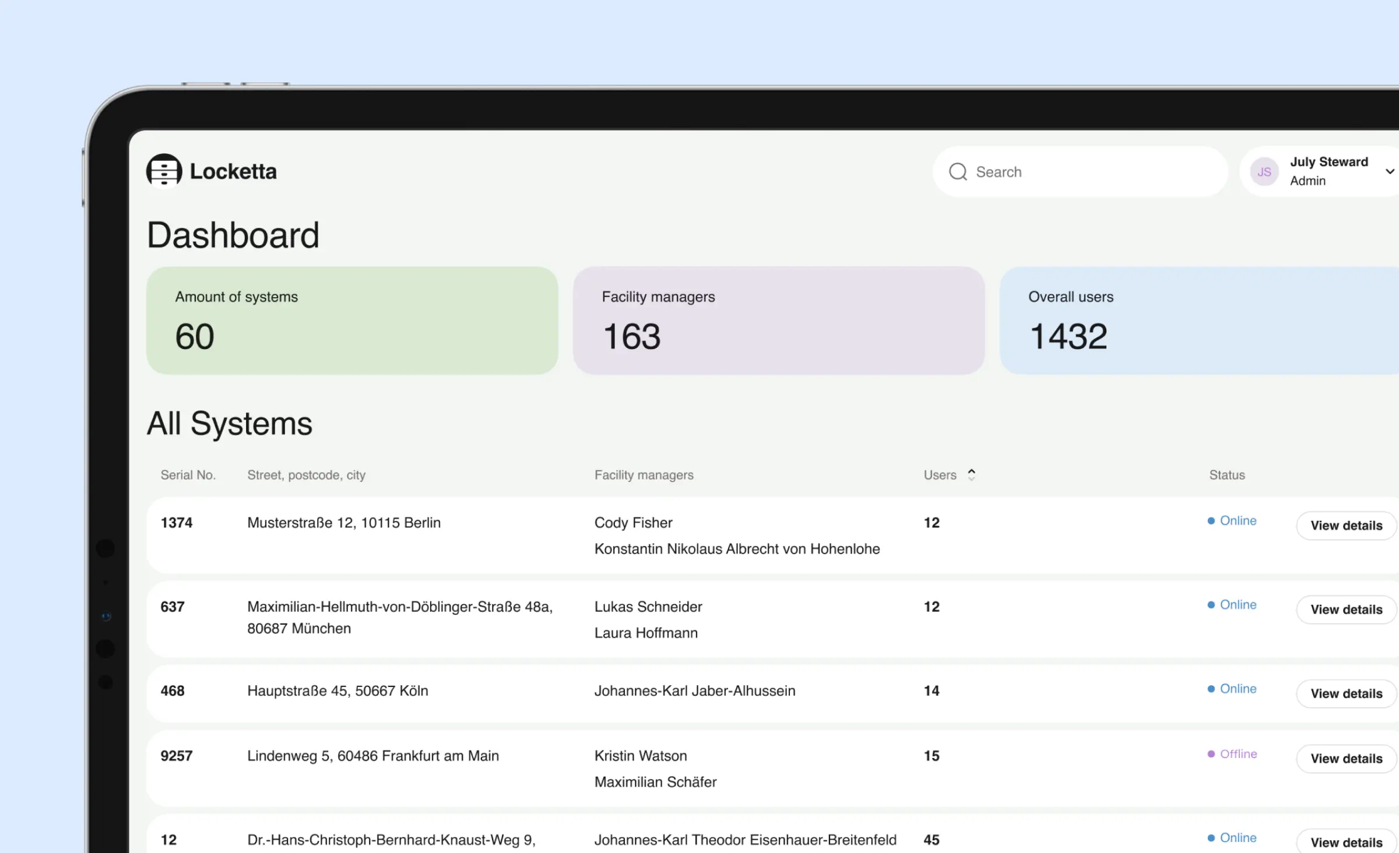Click View details for Hauptstraße 45 in Köln

tap(1346, 693)
